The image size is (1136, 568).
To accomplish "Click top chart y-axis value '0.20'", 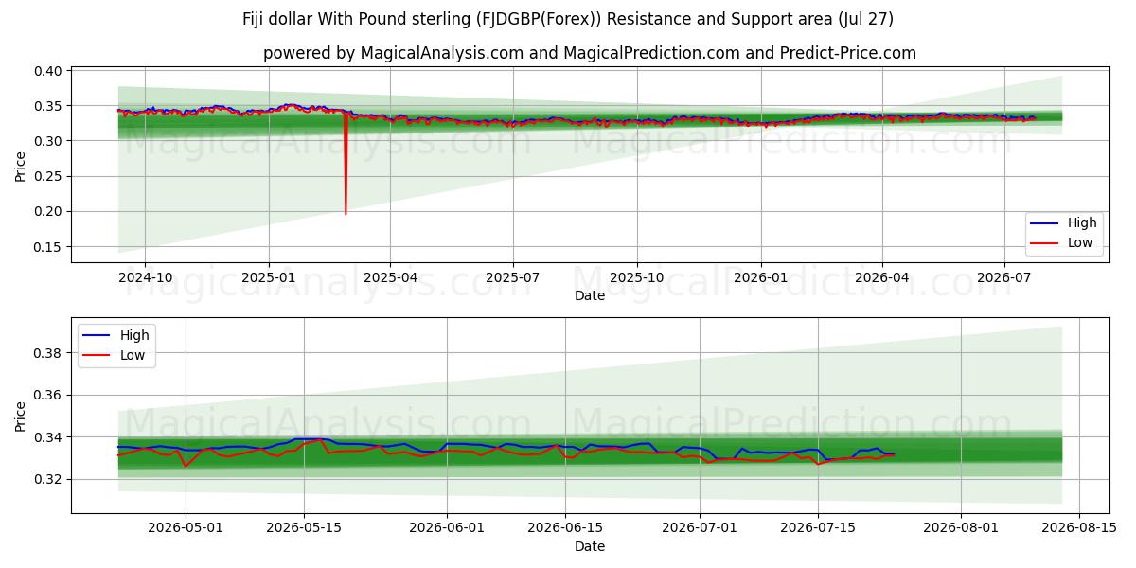I will (48, 212).
